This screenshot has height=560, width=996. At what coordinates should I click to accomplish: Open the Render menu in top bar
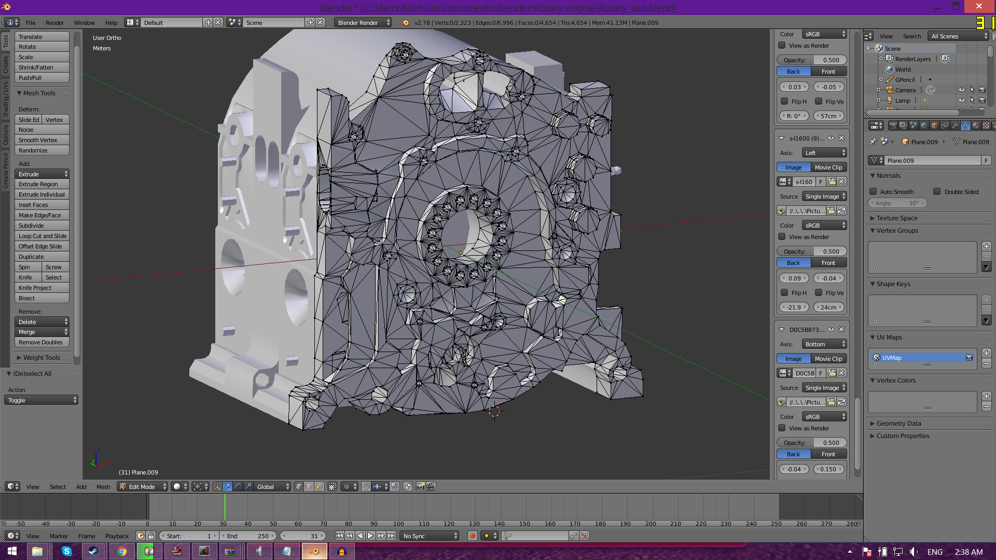pyautogui.click(x=54, y=23)
